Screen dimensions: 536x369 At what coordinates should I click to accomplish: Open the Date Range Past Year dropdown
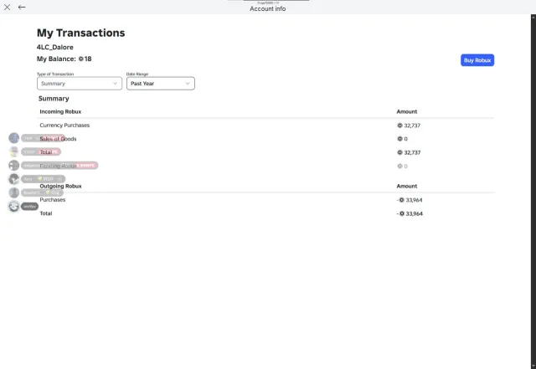click(x=161, y=84)
